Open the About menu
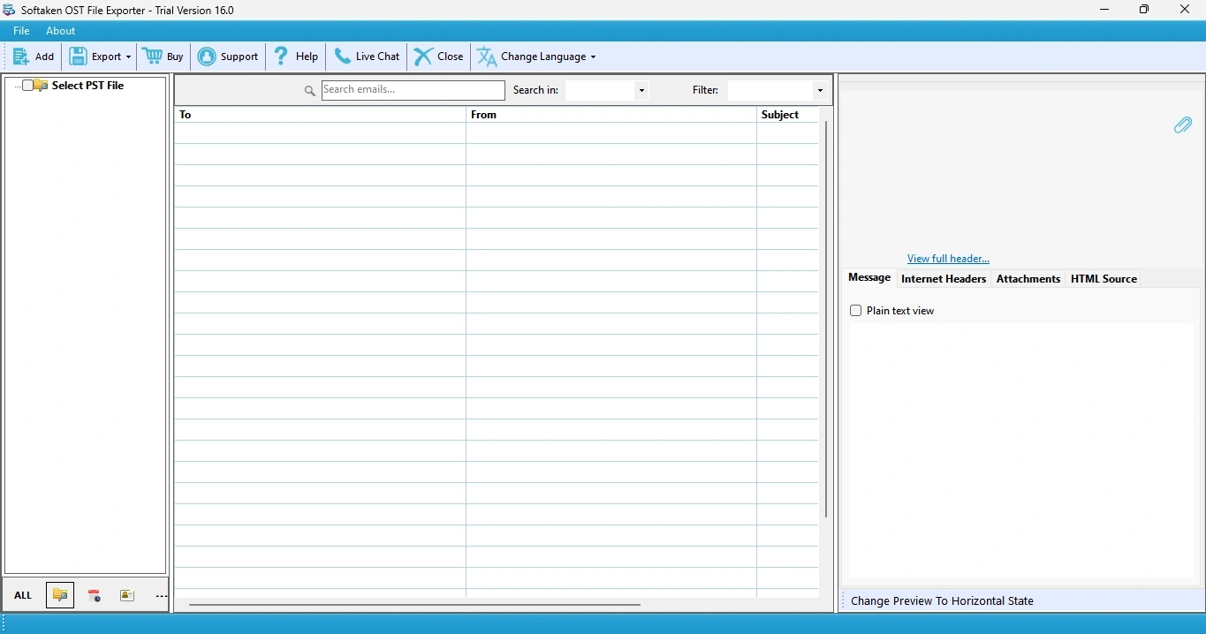Screen dimensions: 1206x634 pyautogui.click(x=61, y=31)
